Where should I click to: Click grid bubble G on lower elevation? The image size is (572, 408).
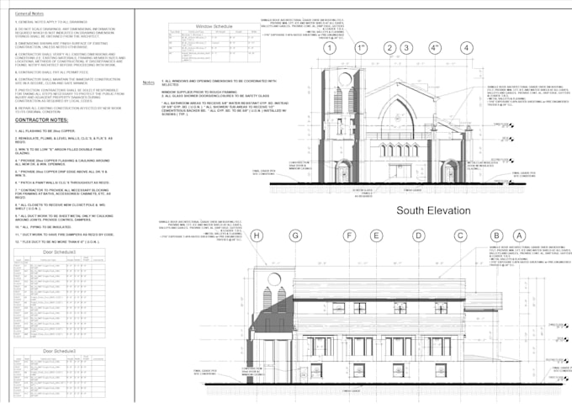295,236
